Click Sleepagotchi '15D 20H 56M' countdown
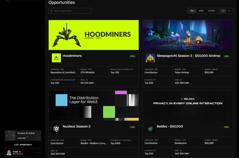The image size is (239, 158). point(182,83)
